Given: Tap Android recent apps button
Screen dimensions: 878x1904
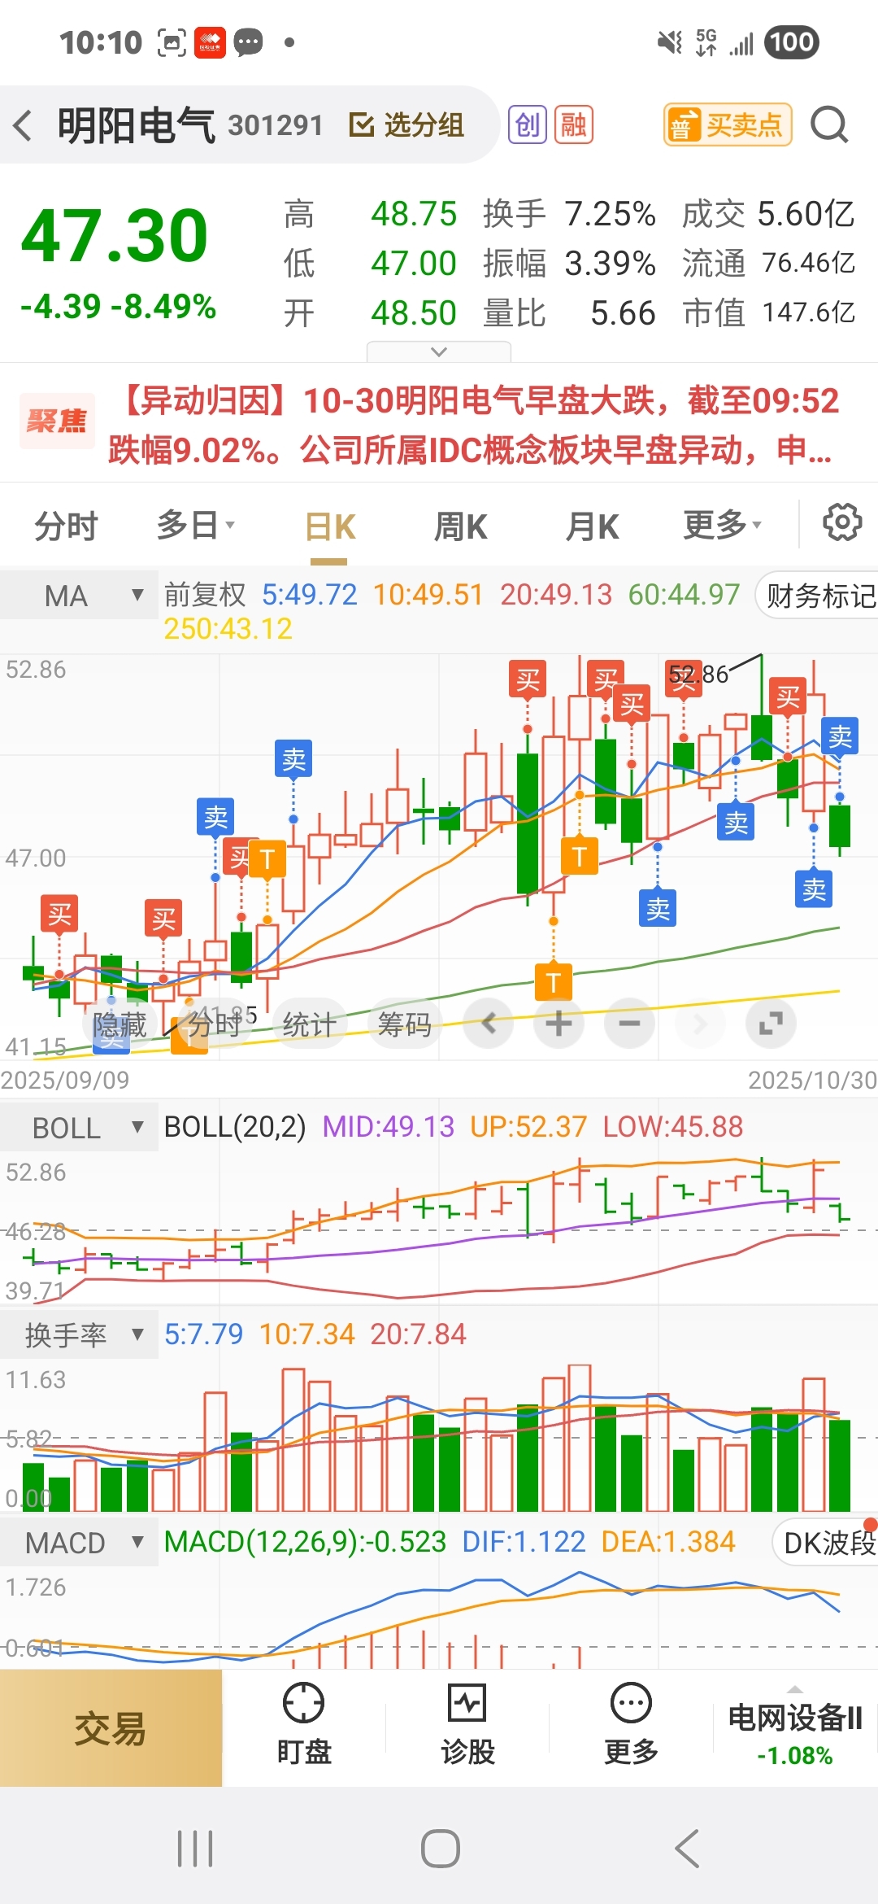Looking at the screenshot, I should point(195,1849).
